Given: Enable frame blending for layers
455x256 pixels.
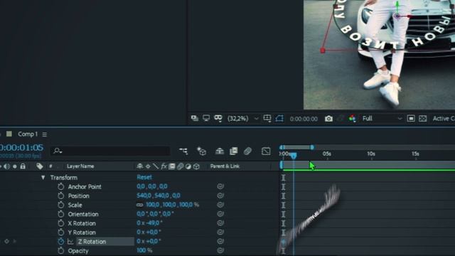Looking at the screenshot, I should click(234, 151).
